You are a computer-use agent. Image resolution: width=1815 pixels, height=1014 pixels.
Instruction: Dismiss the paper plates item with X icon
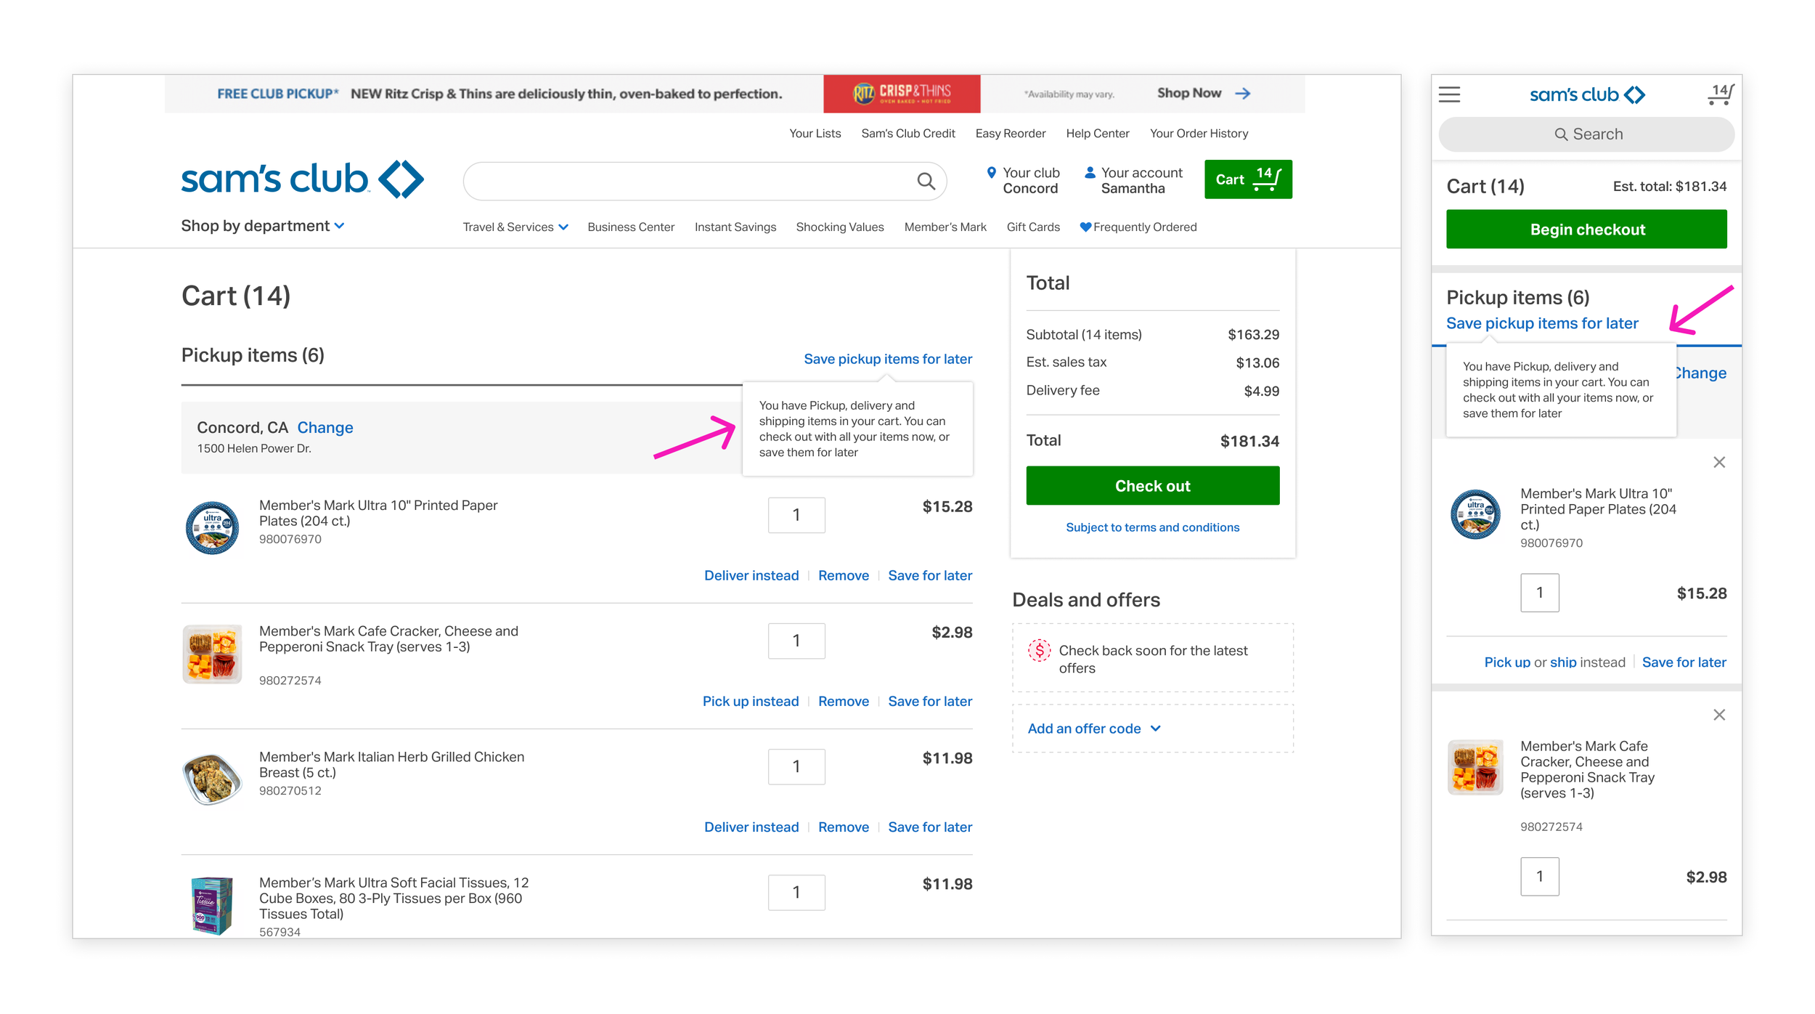(x=1718, y=463)
